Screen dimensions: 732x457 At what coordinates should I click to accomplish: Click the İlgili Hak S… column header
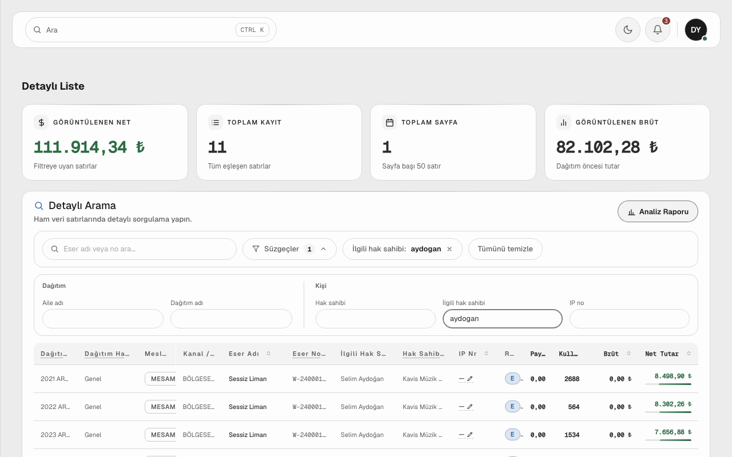tap(363, 354)
